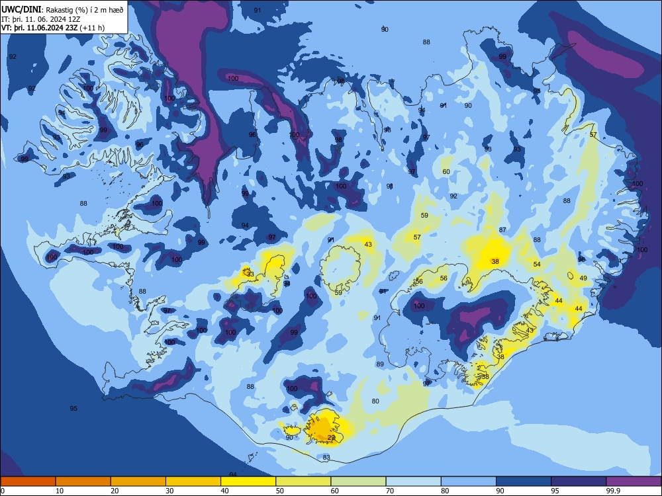
Task: Click the 50–60 pale yellow legend swatch
Action: [x=304, y=481]
